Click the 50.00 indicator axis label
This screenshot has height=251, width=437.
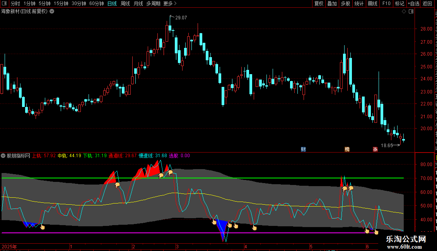427,206
